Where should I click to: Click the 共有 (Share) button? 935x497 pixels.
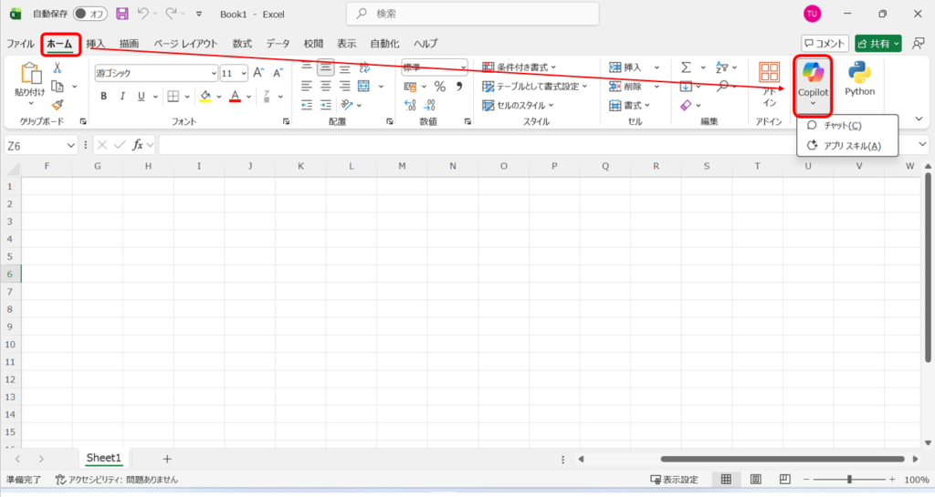click(x=877, y=44)
